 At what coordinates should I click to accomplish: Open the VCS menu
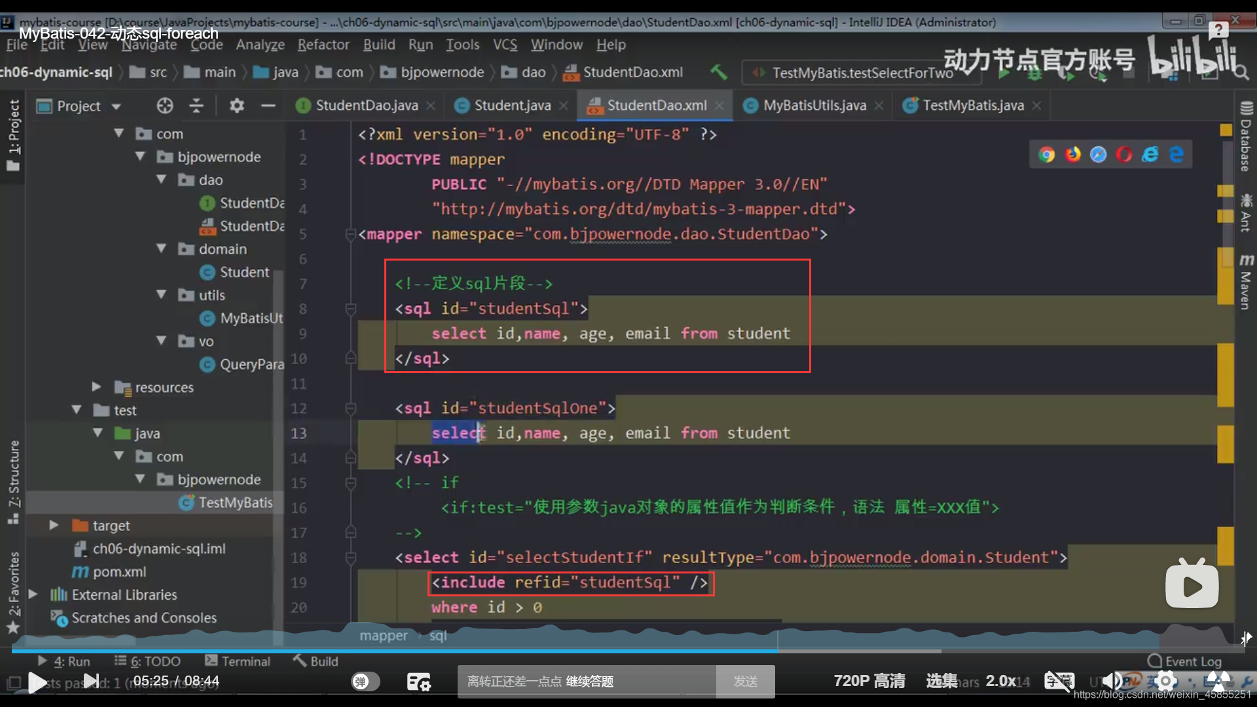point(505,45)
